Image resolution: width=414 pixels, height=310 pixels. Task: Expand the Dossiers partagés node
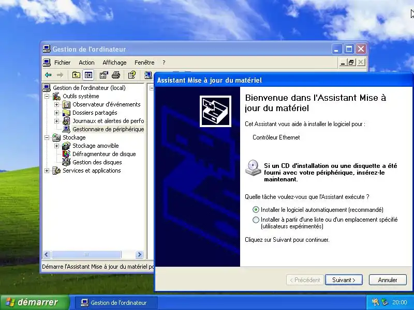click(56, 113)
